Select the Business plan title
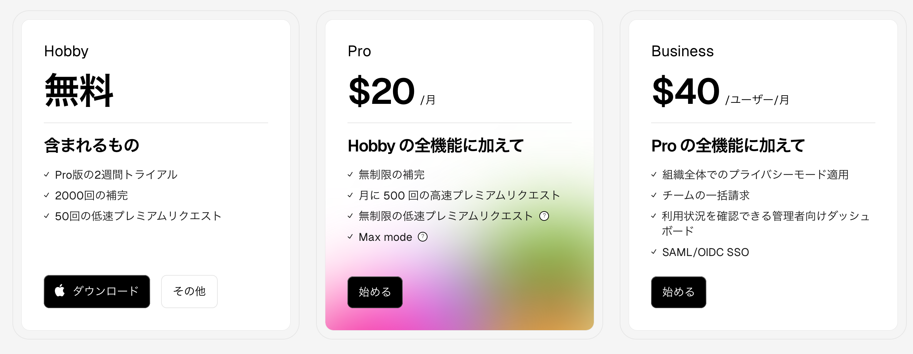 pyautogui.click(x=682, y=51)
